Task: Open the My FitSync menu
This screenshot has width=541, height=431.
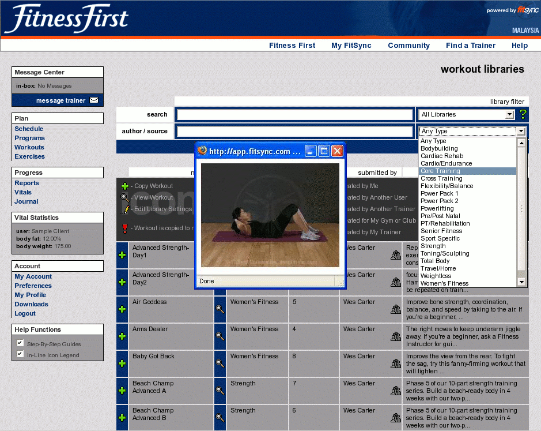Action: (x=351, y=45)
